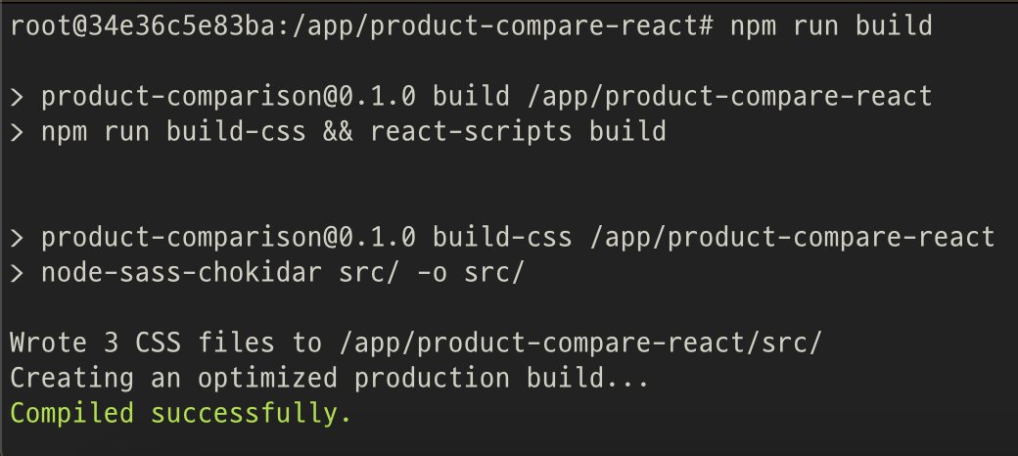Click the '/app/product-compare-react/src/' output path
The width and height of the screenshot is (1018, 456).
(580, 343)
